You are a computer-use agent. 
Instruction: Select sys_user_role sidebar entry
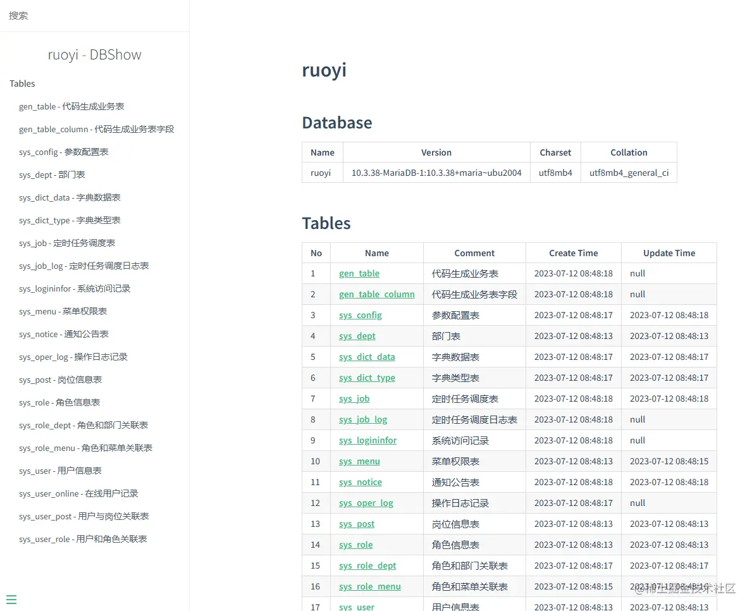pos(82,539)
